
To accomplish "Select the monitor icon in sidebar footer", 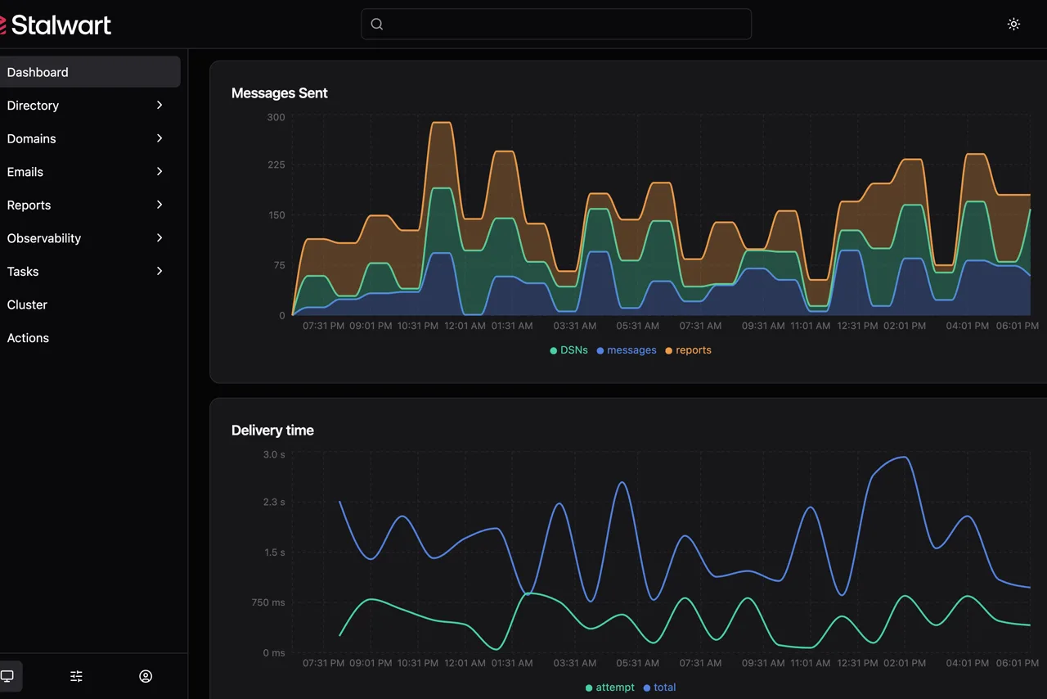I will [7, 676].
